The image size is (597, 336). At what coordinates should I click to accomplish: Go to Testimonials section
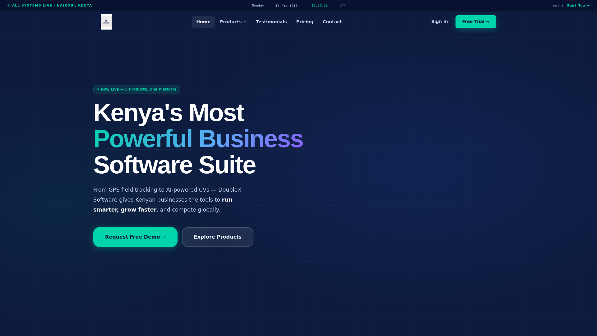(271, 22)
